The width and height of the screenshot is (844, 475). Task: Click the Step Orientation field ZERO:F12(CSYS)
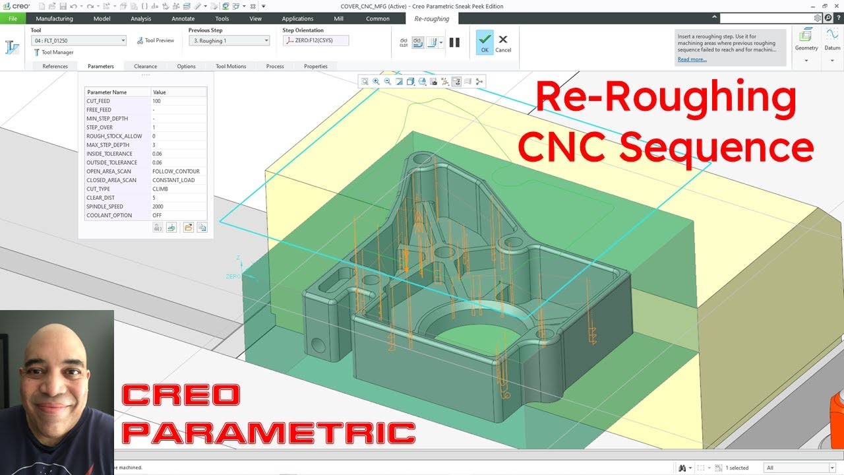(x=316, y=41)
